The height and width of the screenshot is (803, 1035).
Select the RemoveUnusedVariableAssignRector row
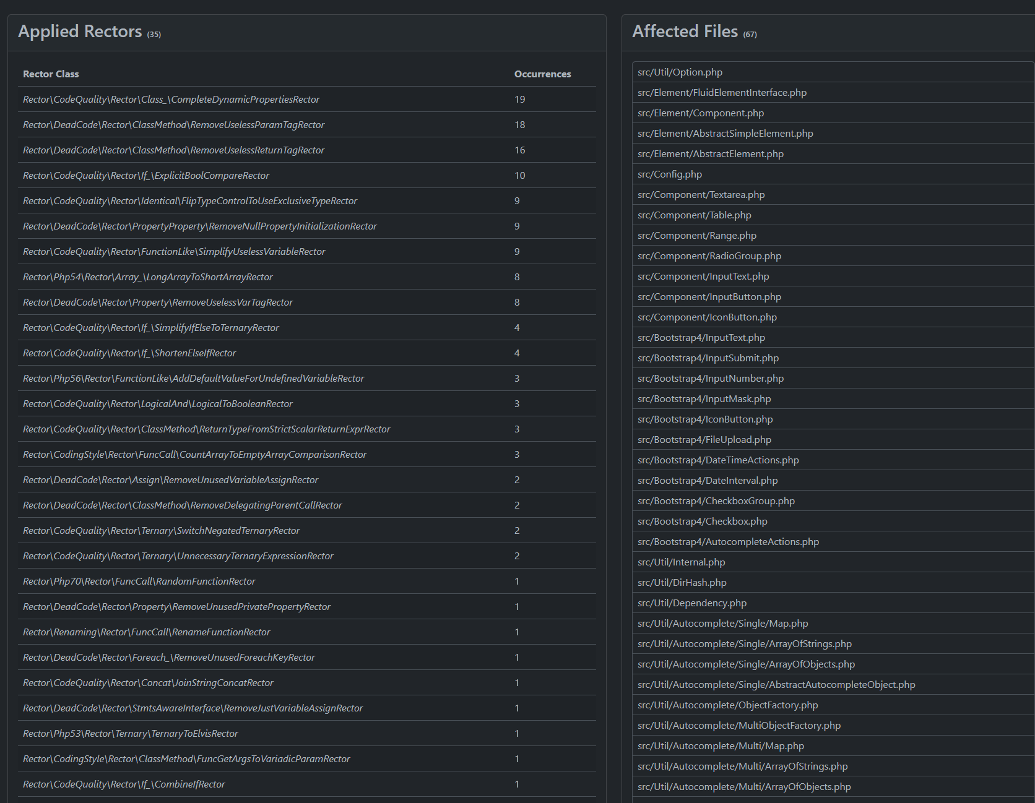click(x=307, y=479)
